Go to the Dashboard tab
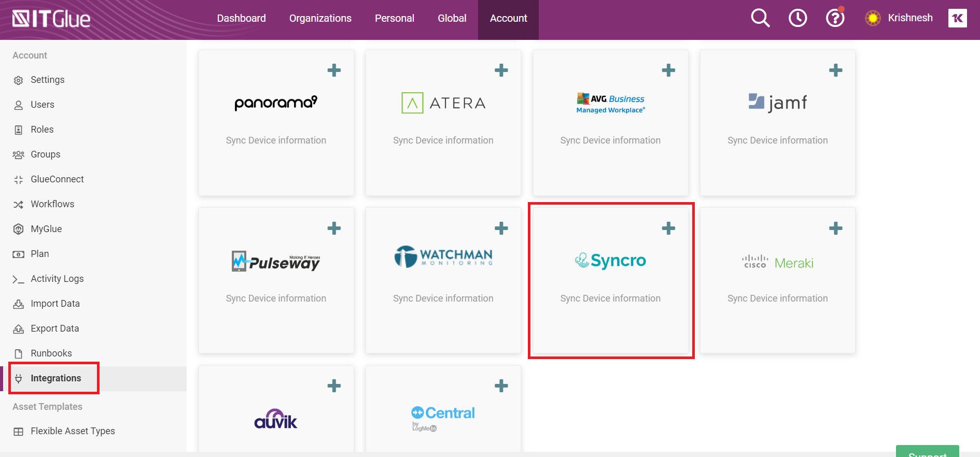Viewport: 980px width, 457px height. click(x=241, y=18)
